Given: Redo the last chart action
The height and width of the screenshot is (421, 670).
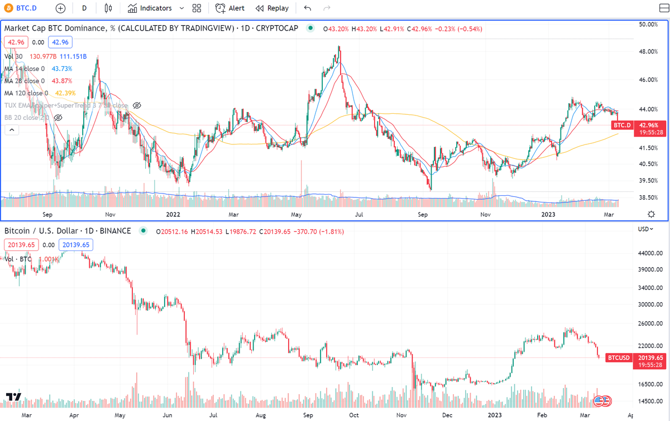Looking at the screenshot, I should coord(327,8).
